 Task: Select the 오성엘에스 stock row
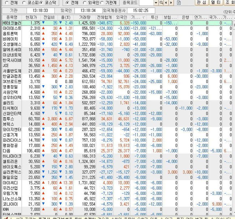pyautogui.click(x=117, y=44)
